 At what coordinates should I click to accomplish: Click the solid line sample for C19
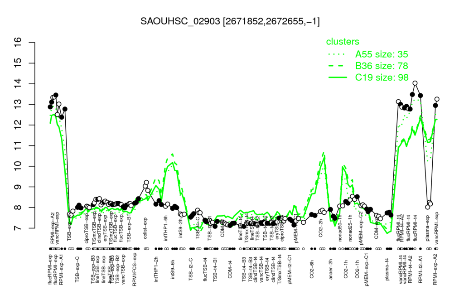tap(338, 77)
